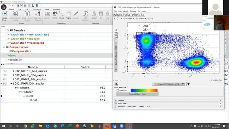The image size is (229, 129).
Task: Open Google Chrome from taskbar
Action: pos(25,126)
